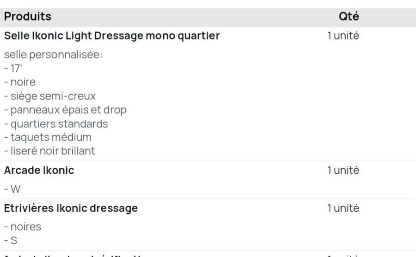Click the 'taquets médium' line
The height and width of the screenshot is (257, 416).
[48, 137]
